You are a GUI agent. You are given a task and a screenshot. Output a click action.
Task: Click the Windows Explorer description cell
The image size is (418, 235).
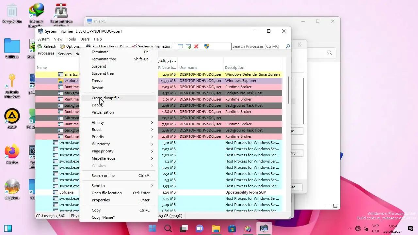tap(241, 81)
